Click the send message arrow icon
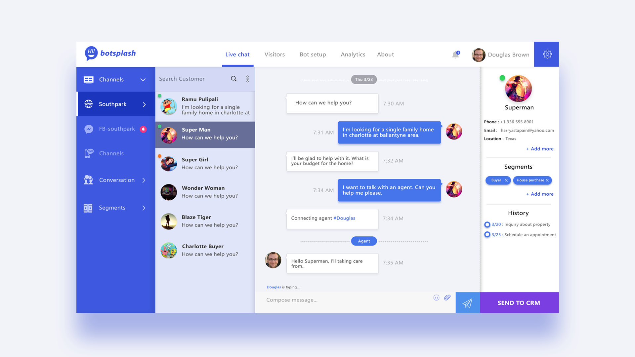635x357 pixels. point(467,302)
